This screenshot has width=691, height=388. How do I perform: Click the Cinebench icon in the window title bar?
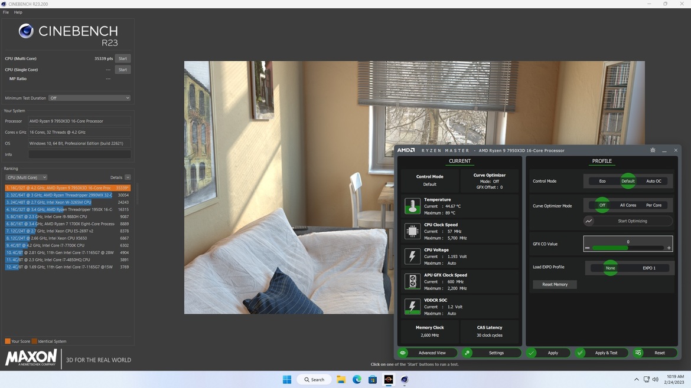[x=4, y=4]
